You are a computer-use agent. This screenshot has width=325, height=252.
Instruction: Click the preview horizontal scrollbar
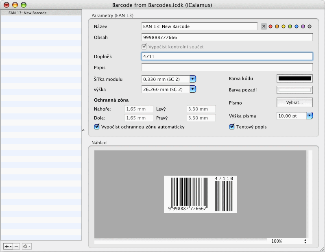click(x=181, y=241)
